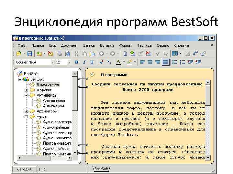Toggle Underline formatting
This screenshot has width=233, height=174.
point(92,62)
